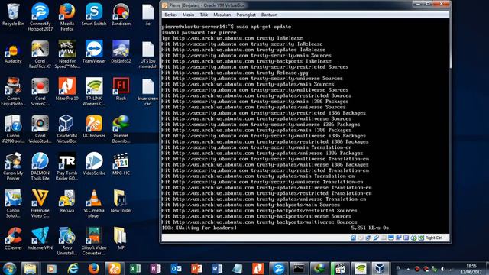The height and width of the screenshot is (275, 489).
Task: Click the display settings indicator in VM status bar
Action: (x=391, y=238)
